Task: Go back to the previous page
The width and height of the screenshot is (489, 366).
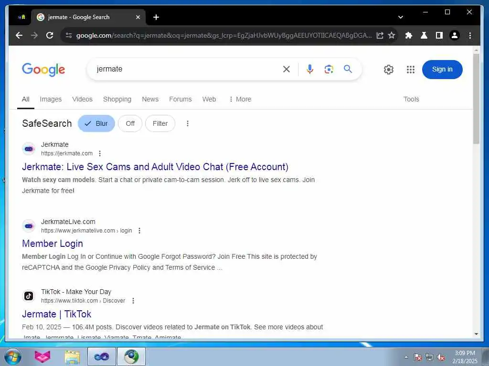Action: coord(19,35)
